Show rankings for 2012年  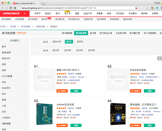(x=56, y=50)
